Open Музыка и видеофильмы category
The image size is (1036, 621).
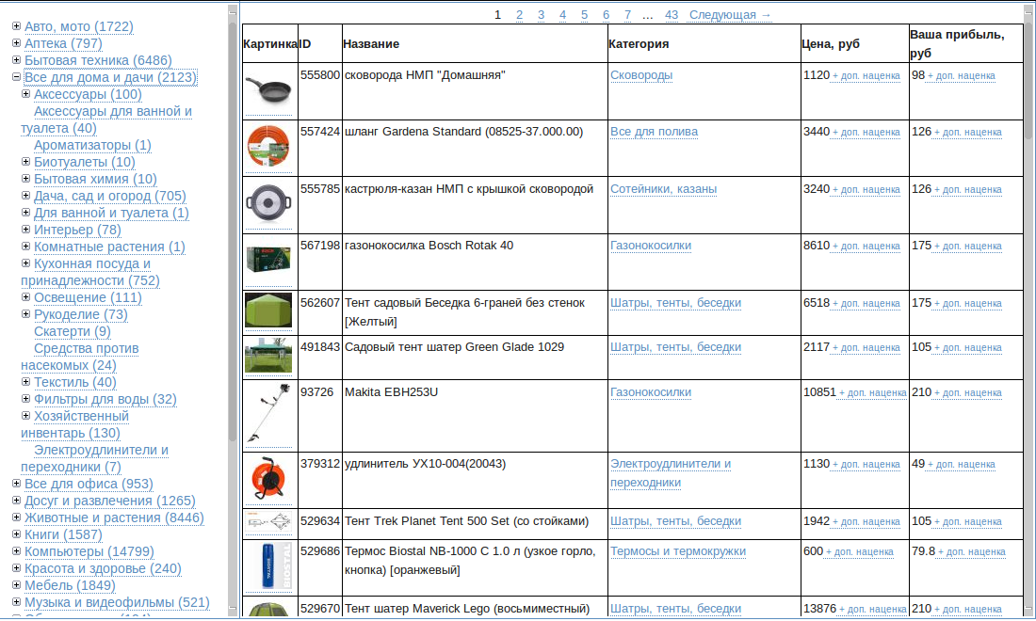[x=117, y=602]
